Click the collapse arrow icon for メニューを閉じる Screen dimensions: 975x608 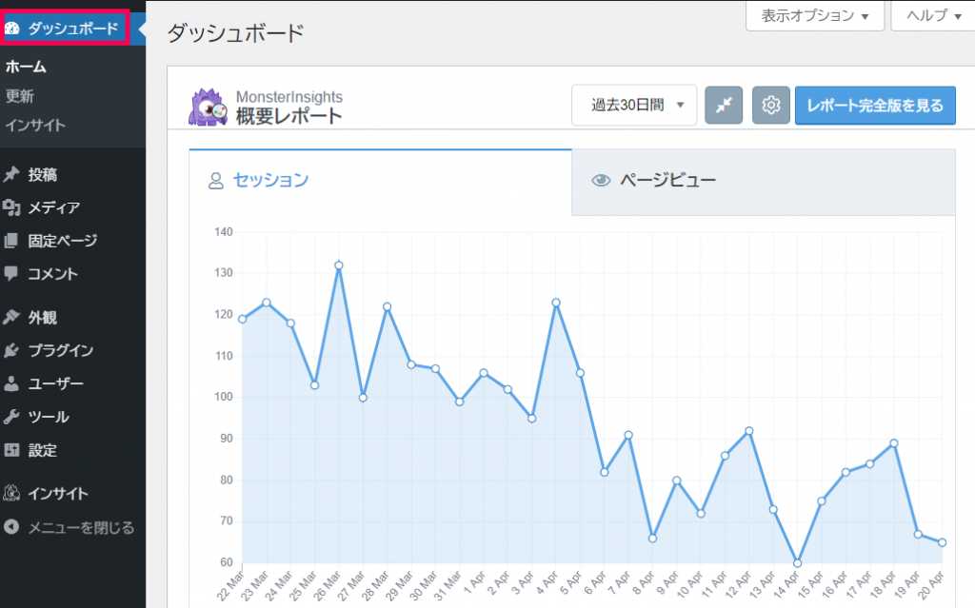[x=11, y=527]
